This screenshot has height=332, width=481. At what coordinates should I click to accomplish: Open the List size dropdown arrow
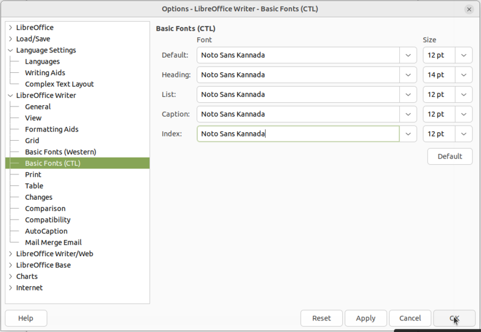pyautogui.click(x=464, y=94)
